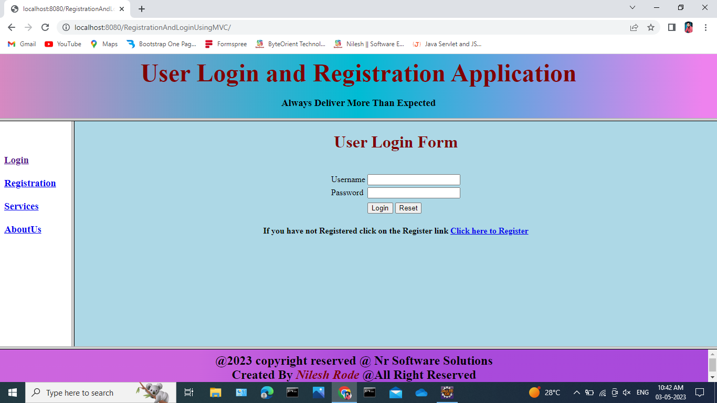This screenshot has height=403, width=717.
Task: Open the Gmail bookmark
Action: (x=22, y=44)
